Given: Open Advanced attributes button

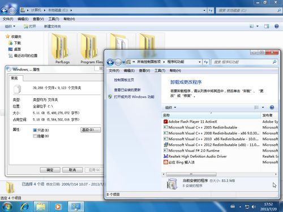Looking at the screenshot, I should click(91, 130).
